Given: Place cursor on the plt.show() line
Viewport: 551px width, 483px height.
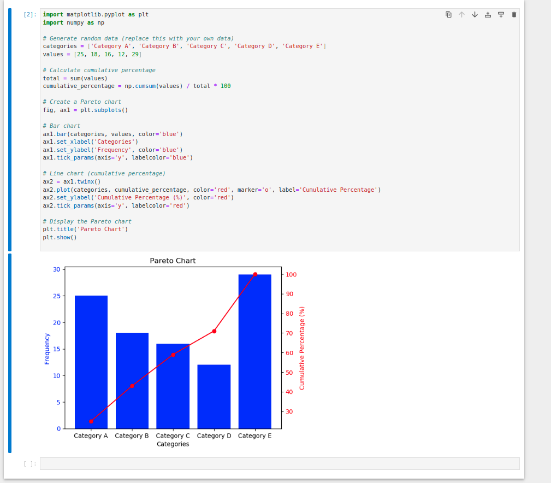Looking at the screenshot, I should [x=60, y=237].
